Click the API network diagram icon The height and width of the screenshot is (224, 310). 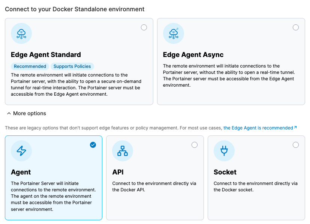123,151
